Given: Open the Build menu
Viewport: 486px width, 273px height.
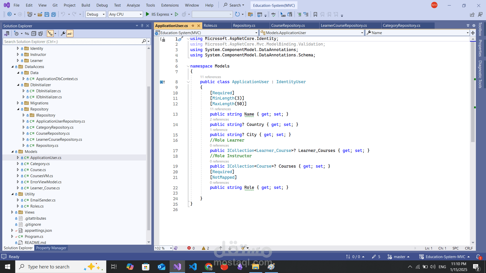Looking at the screenshot, I should click(x=86, y=5).
